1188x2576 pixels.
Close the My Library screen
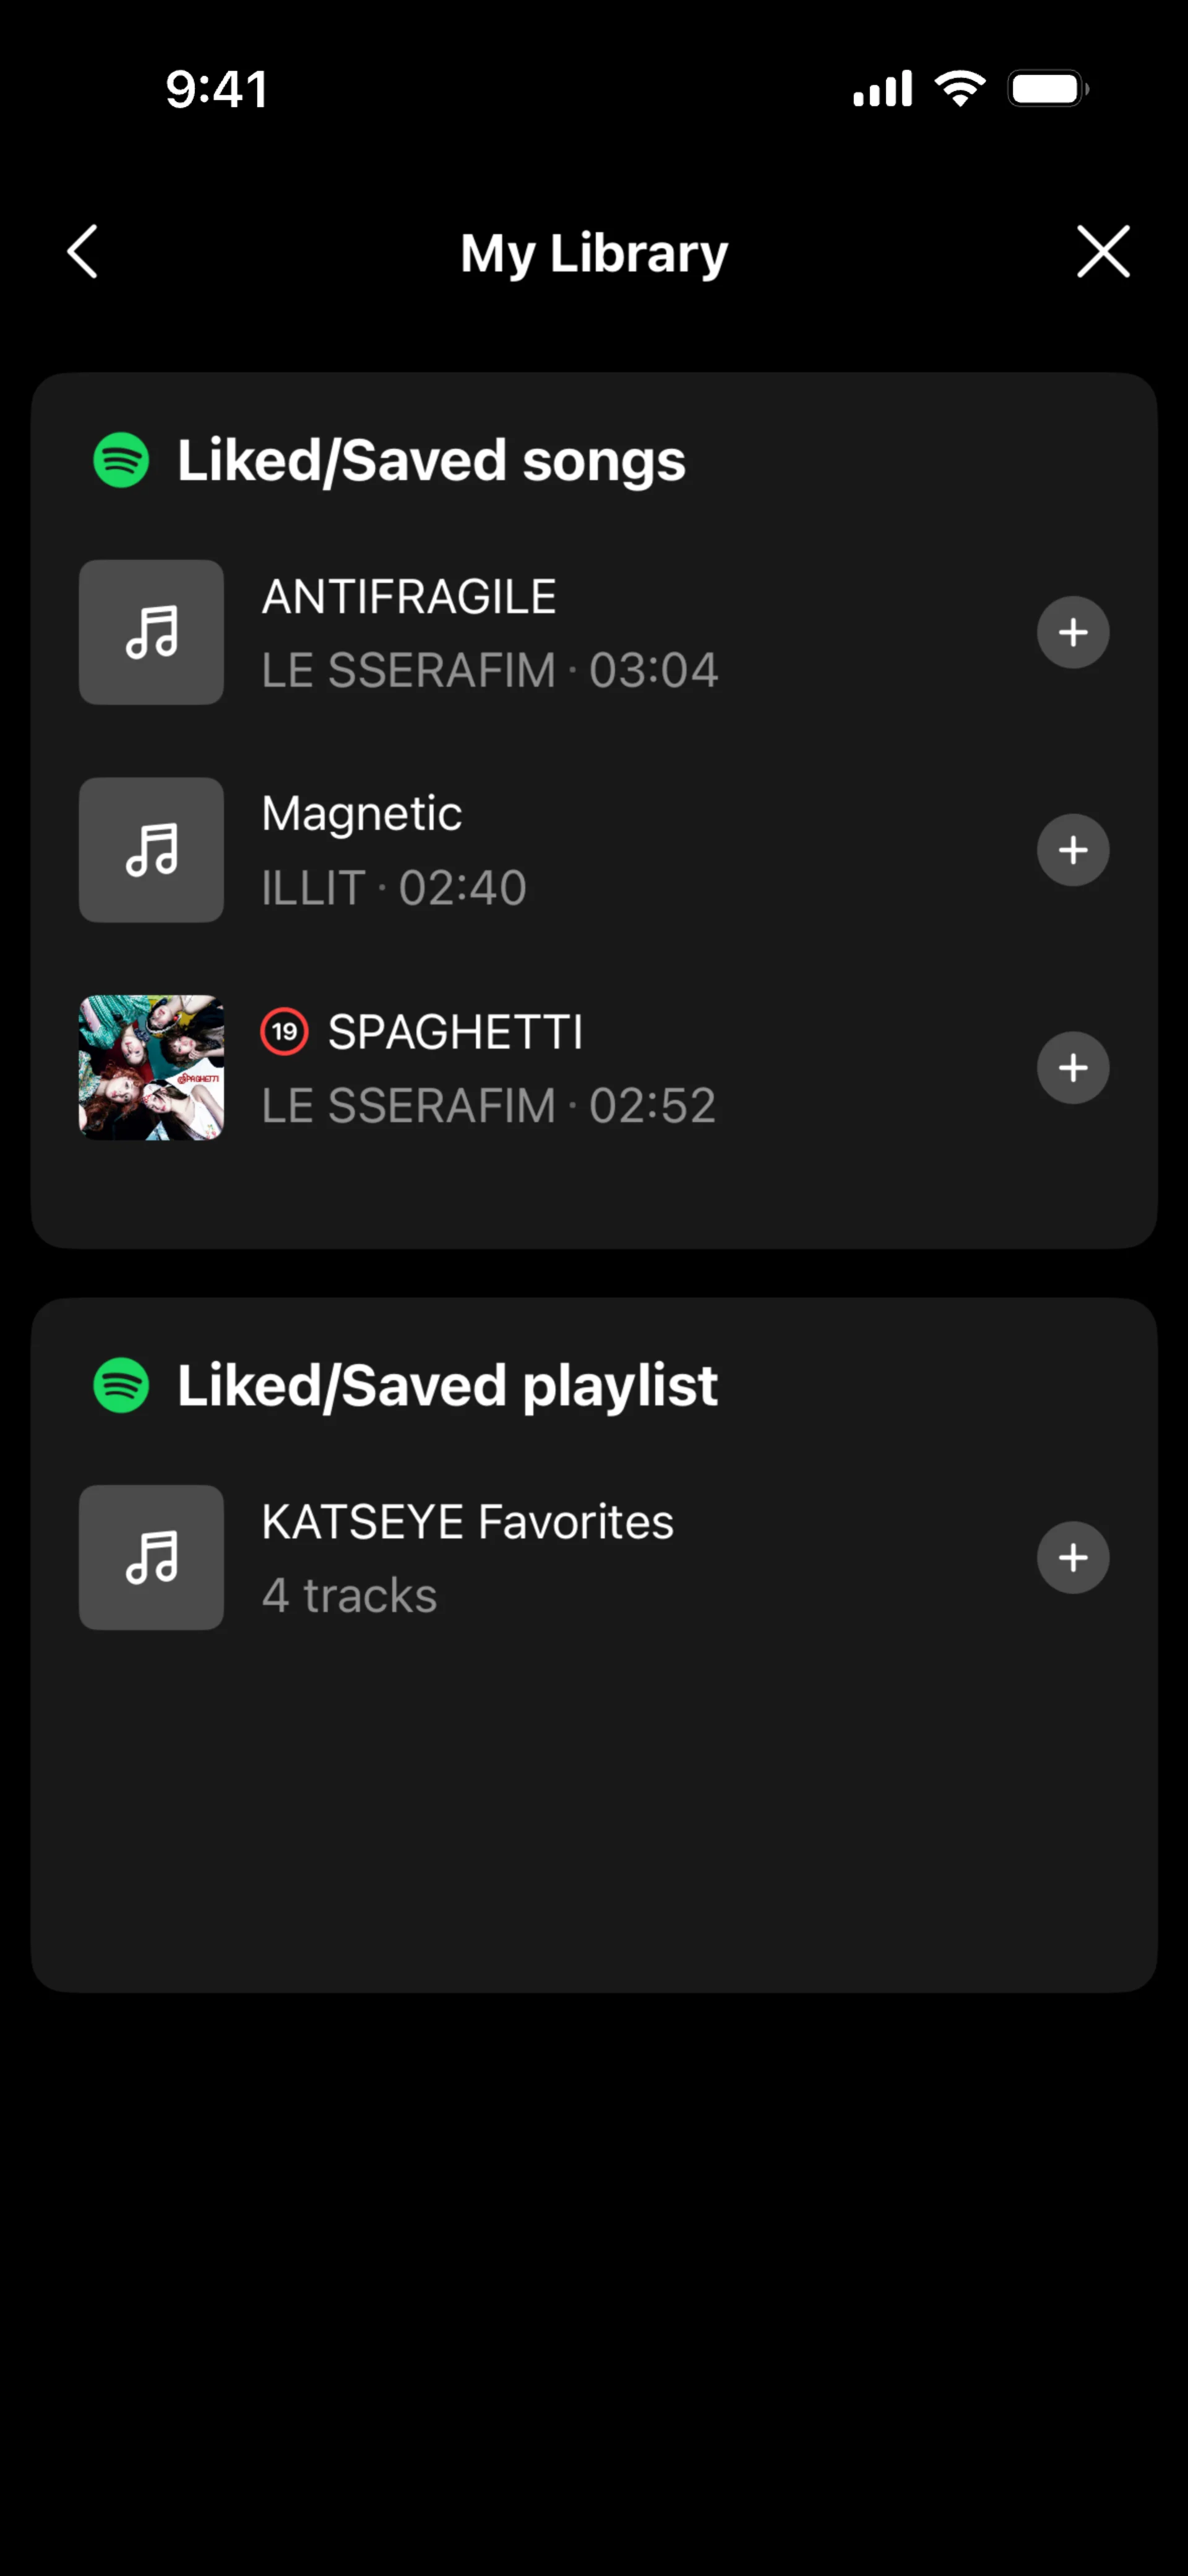point(1103,251)
